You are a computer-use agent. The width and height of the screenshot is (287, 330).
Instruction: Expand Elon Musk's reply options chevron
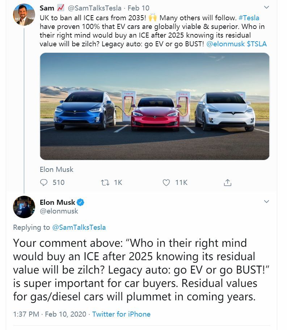pyautogui.click(x=267, y=202)
